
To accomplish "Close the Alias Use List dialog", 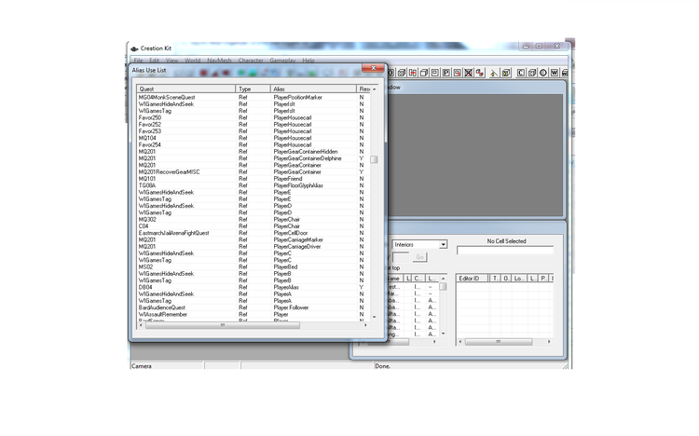I will click(373, 68).
